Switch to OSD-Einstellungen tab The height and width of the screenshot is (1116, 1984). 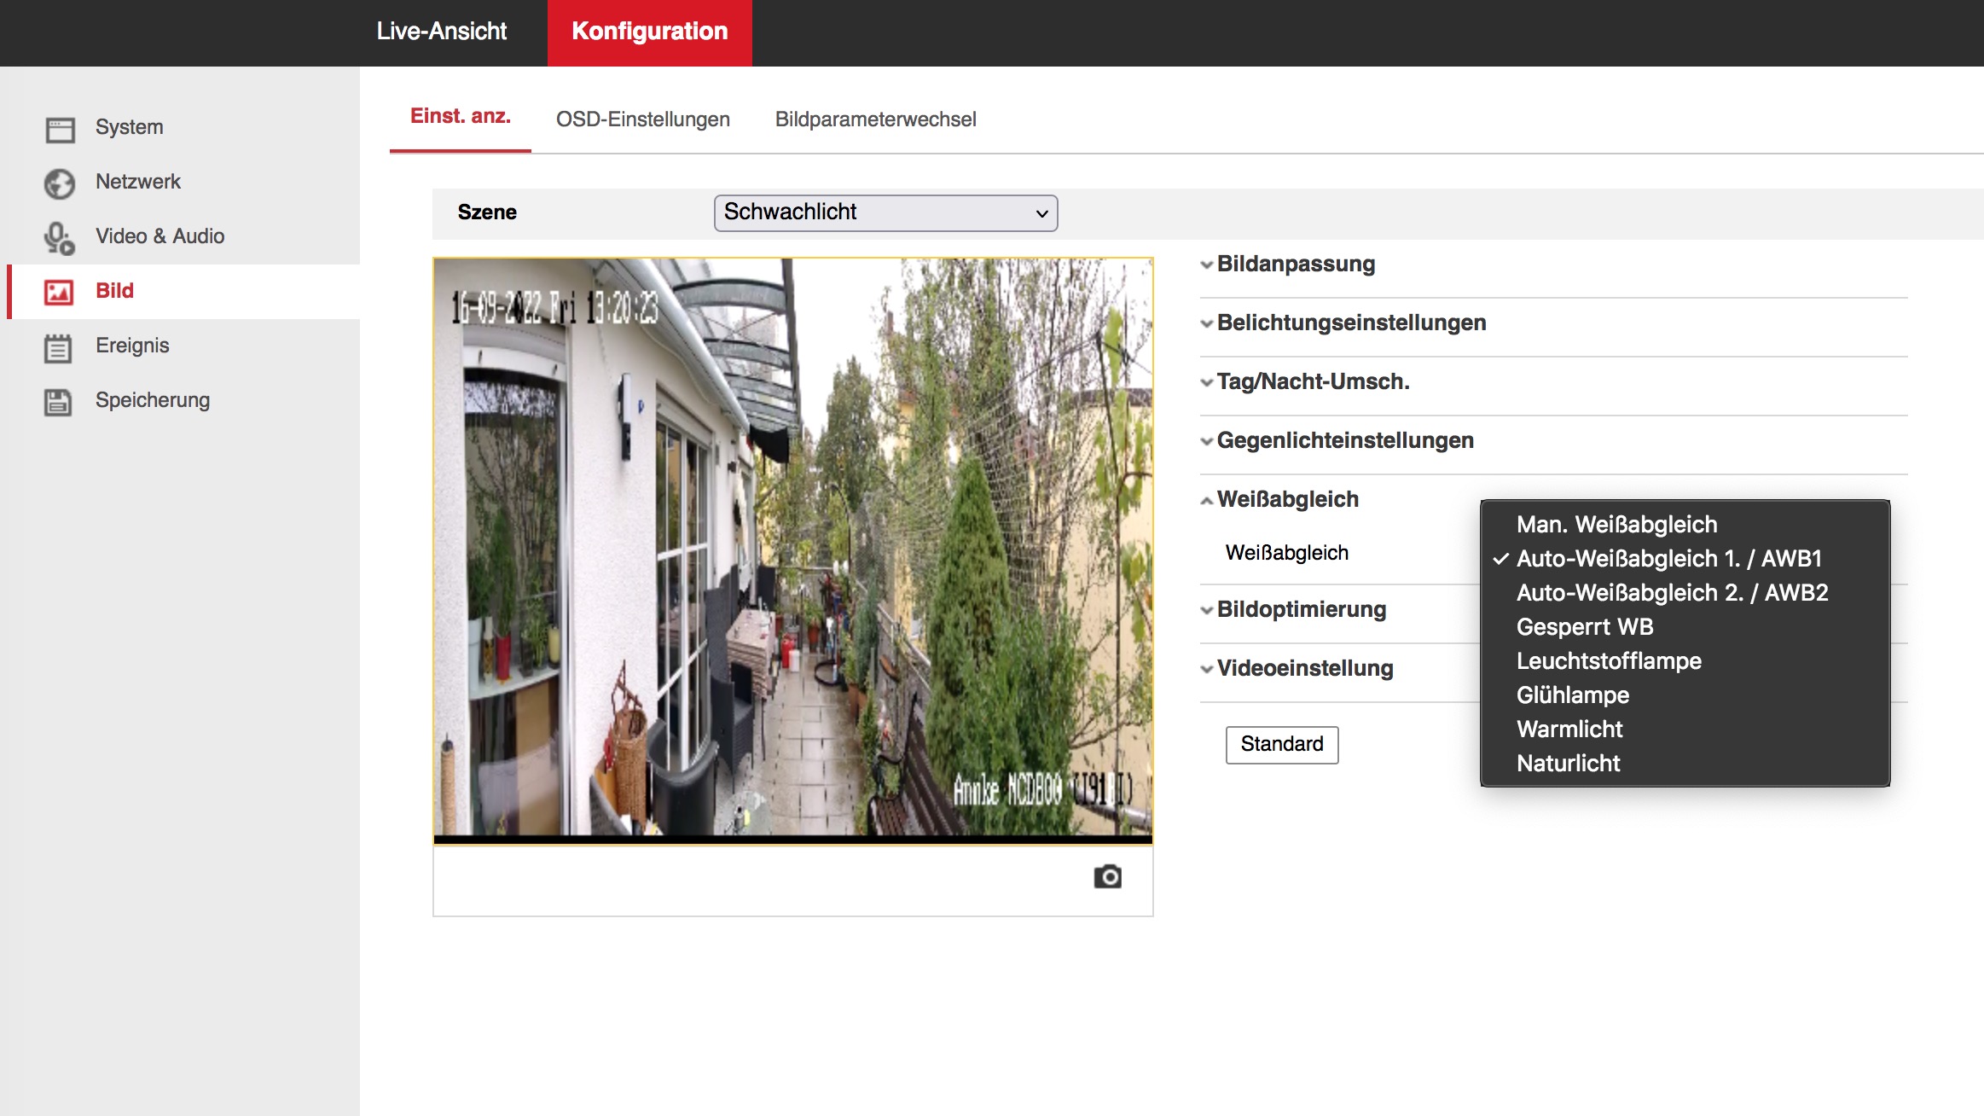click(642, 119)
